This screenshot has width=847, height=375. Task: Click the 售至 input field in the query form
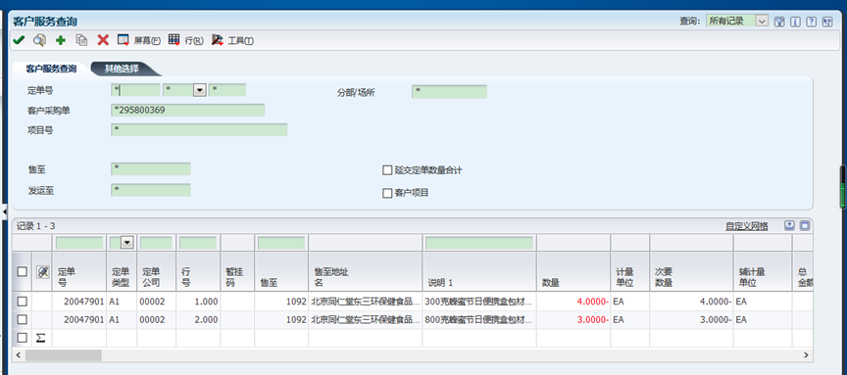click(x=151, y=168)
